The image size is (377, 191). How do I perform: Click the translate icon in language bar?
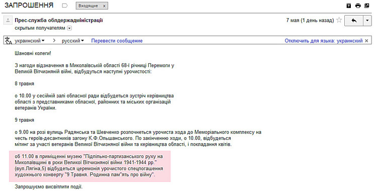pyautogui.click(x=9, y=41)
